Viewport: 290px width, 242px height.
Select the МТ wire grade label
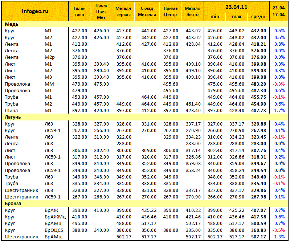pyautogui.click(x=49, y=91)
